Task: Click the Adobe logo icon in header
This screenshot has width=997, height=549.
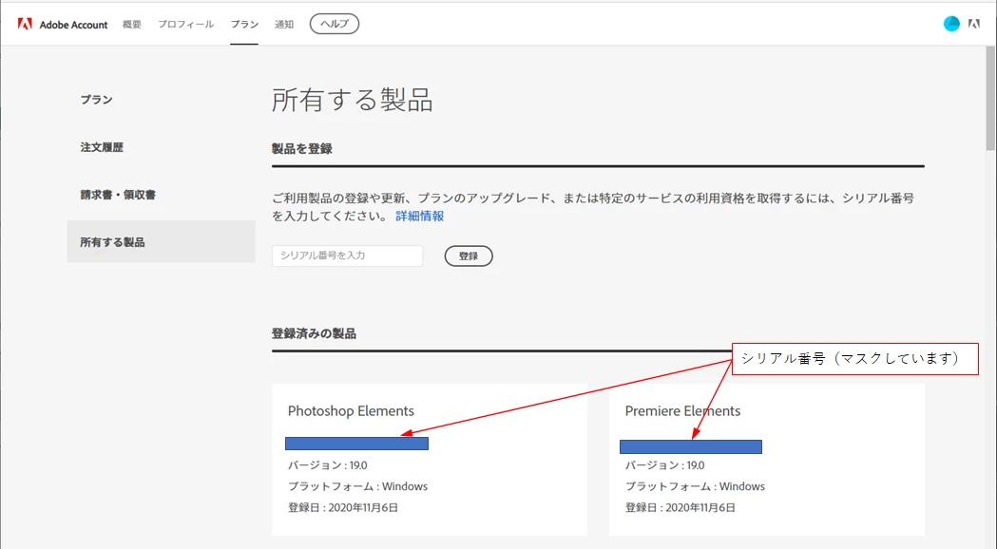Action: (x=25, y=24)
